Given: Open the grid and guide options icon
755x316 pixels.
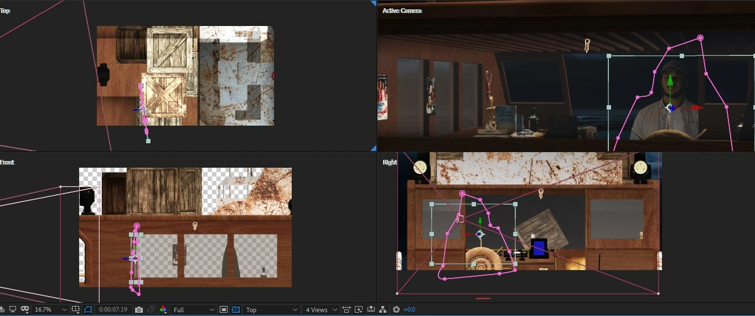Looking at the screenshot, I should (x=76, y=310).
